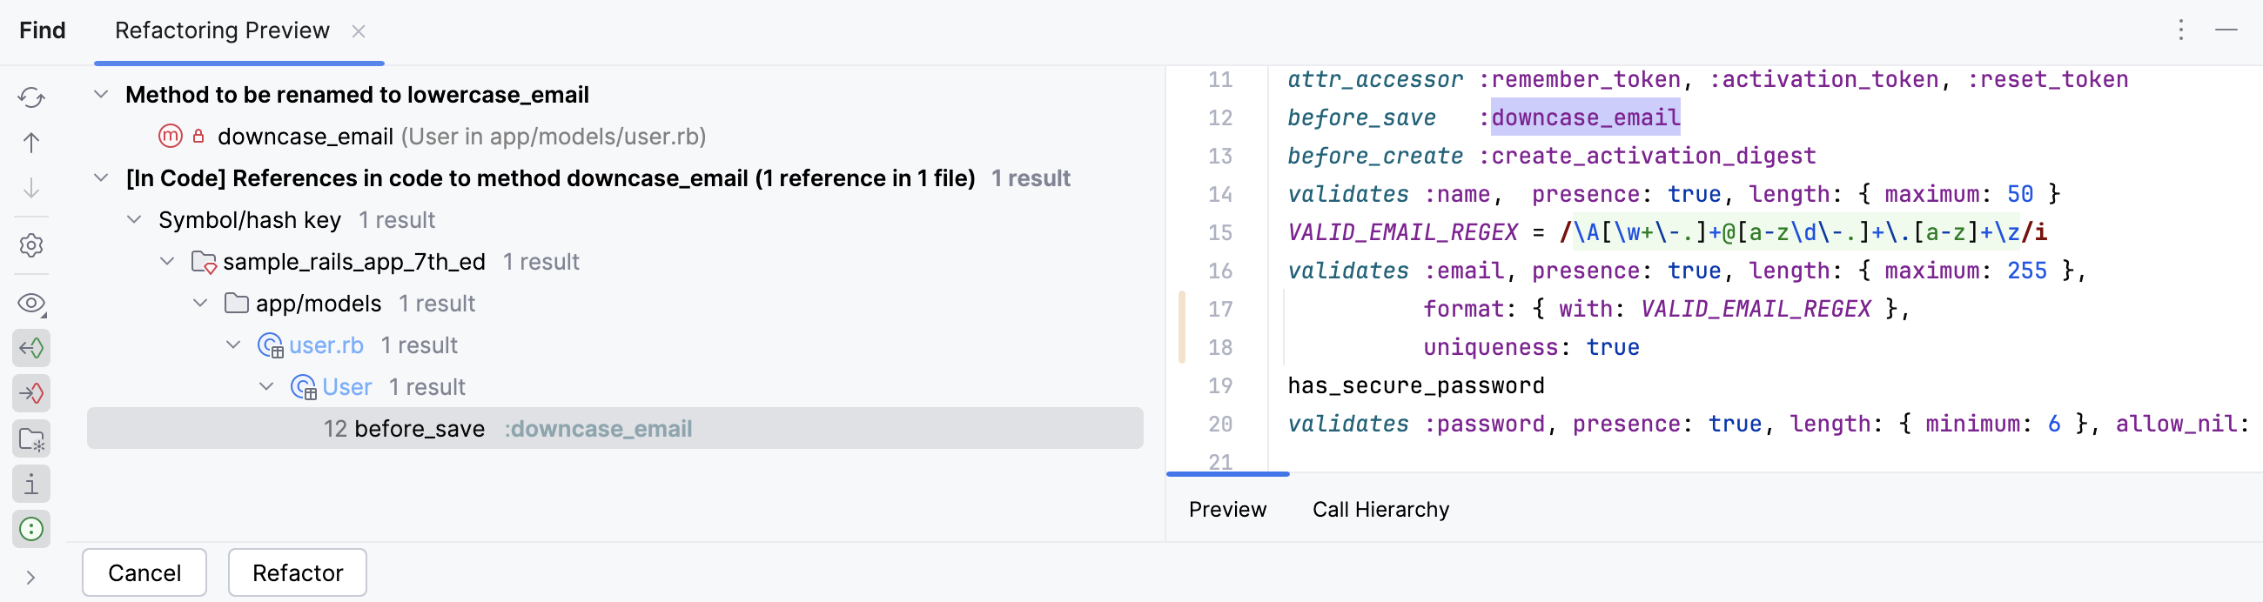Open the settings gear in the toolbar
The height and width of the screenshot is (602, 2263).
[31, 245]
